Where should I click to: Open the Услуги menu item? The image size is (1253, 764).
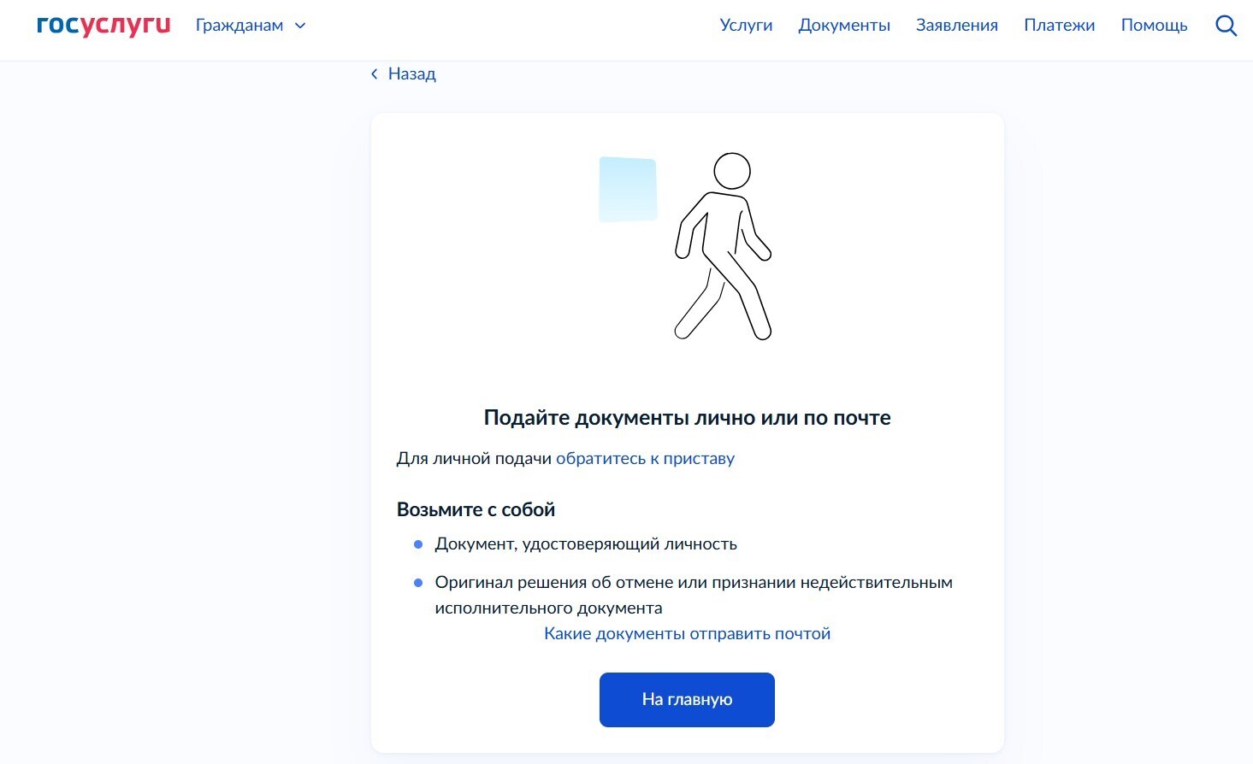(x=746, y=25)
